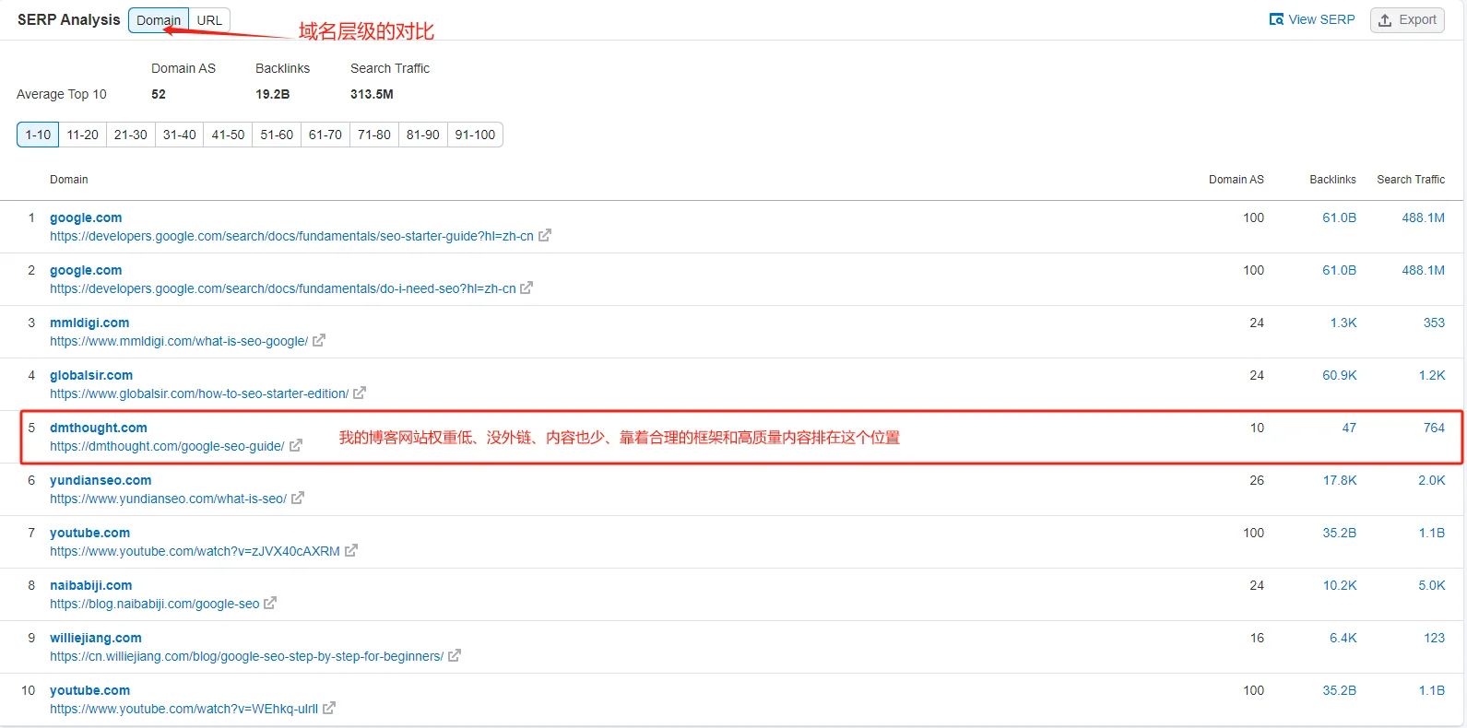Open youtube.com domain in row 7
Image resolution: width=1467 pixels, height=728 pixels.
tap(89, 533)
